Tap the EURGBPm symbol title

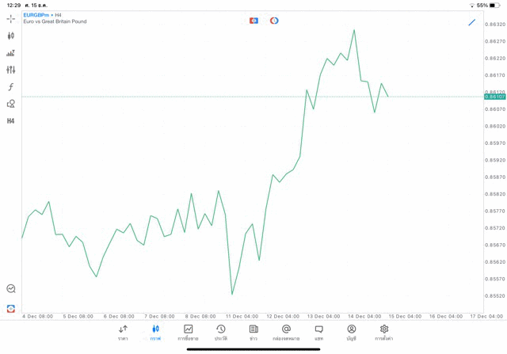36,15
